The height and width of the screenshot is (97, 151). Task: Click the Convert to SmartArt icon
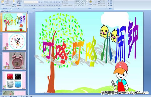pos(62,5)
